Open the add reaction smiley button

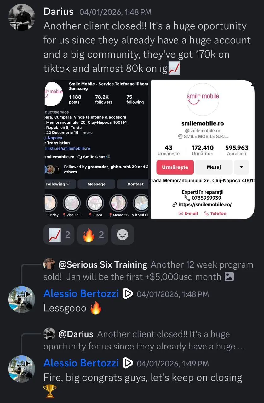123,235
